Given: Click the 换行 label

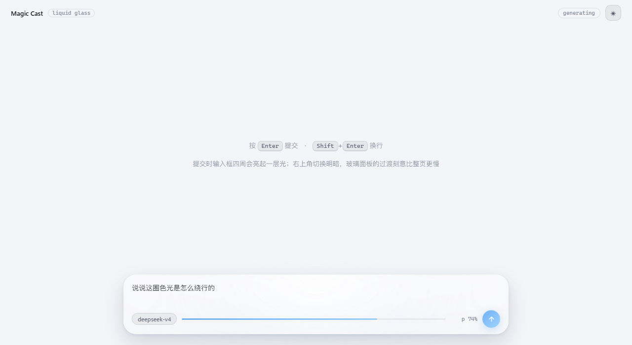Looking at the screenshot, I should (376, 146).
